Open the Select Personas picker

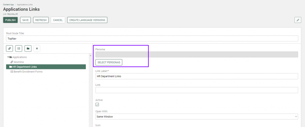109,62
